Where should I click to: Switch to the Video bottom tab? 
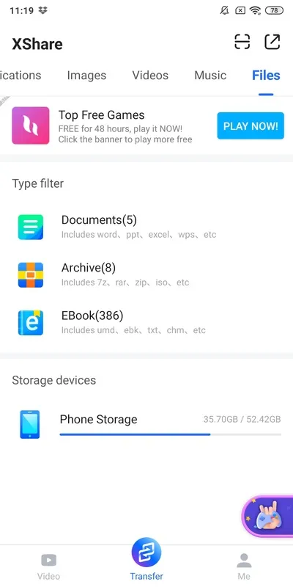point(48,566)
